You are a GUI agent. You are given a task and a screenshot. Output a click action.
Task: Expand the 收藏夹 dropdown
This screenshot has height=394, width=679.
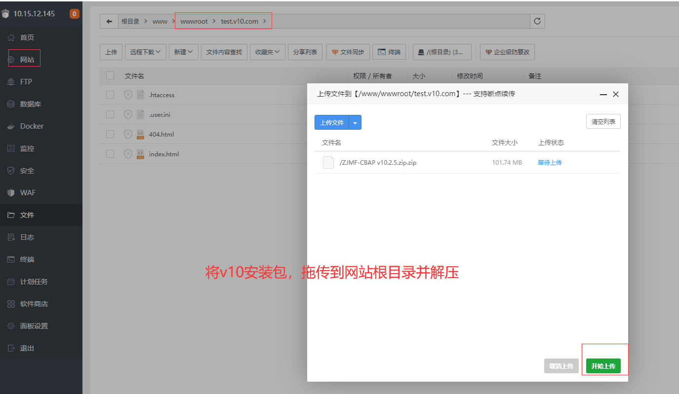(x=268, y=52)
